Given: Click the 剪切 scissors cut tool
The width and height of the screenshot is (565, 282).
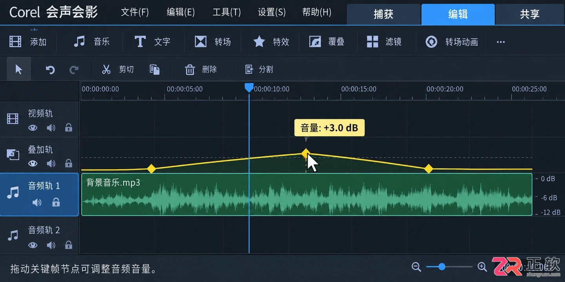Looking at the screenshot, I should point(106,70).
